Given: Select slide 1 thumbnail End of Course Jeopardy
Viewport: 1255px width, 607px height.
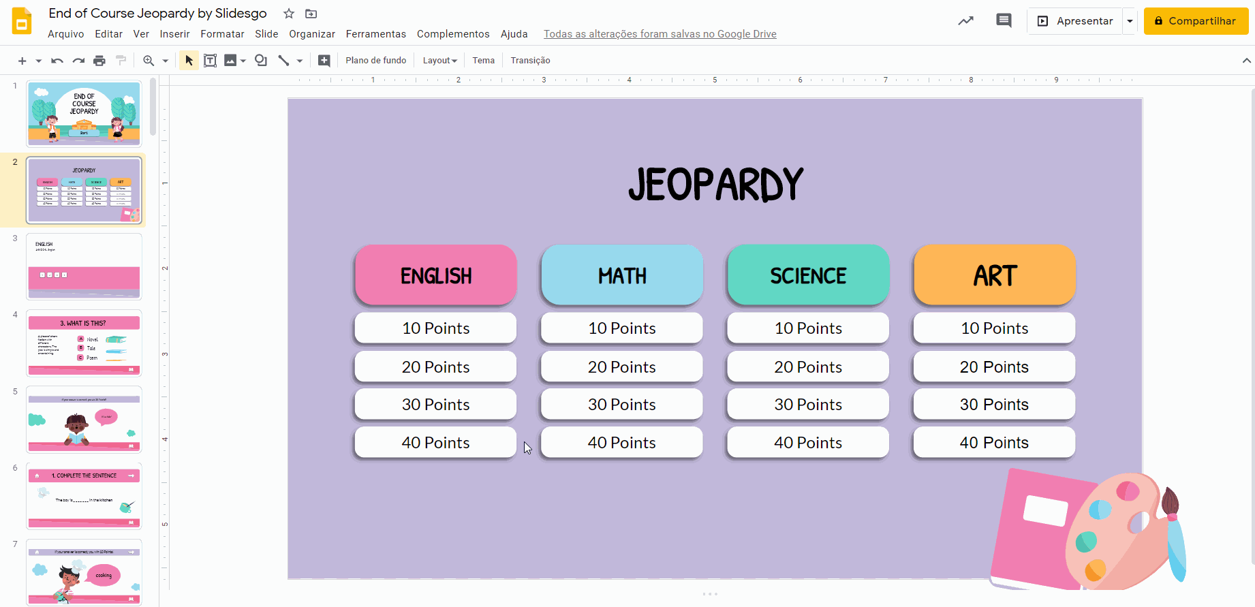Looking at the screenshot, I should 84,114.
